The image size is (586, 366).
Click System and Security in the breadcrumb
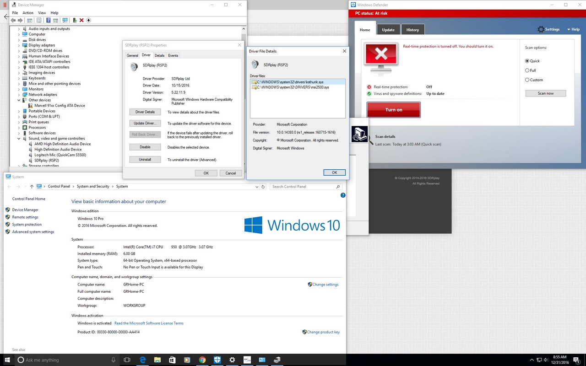coord(93,187)
